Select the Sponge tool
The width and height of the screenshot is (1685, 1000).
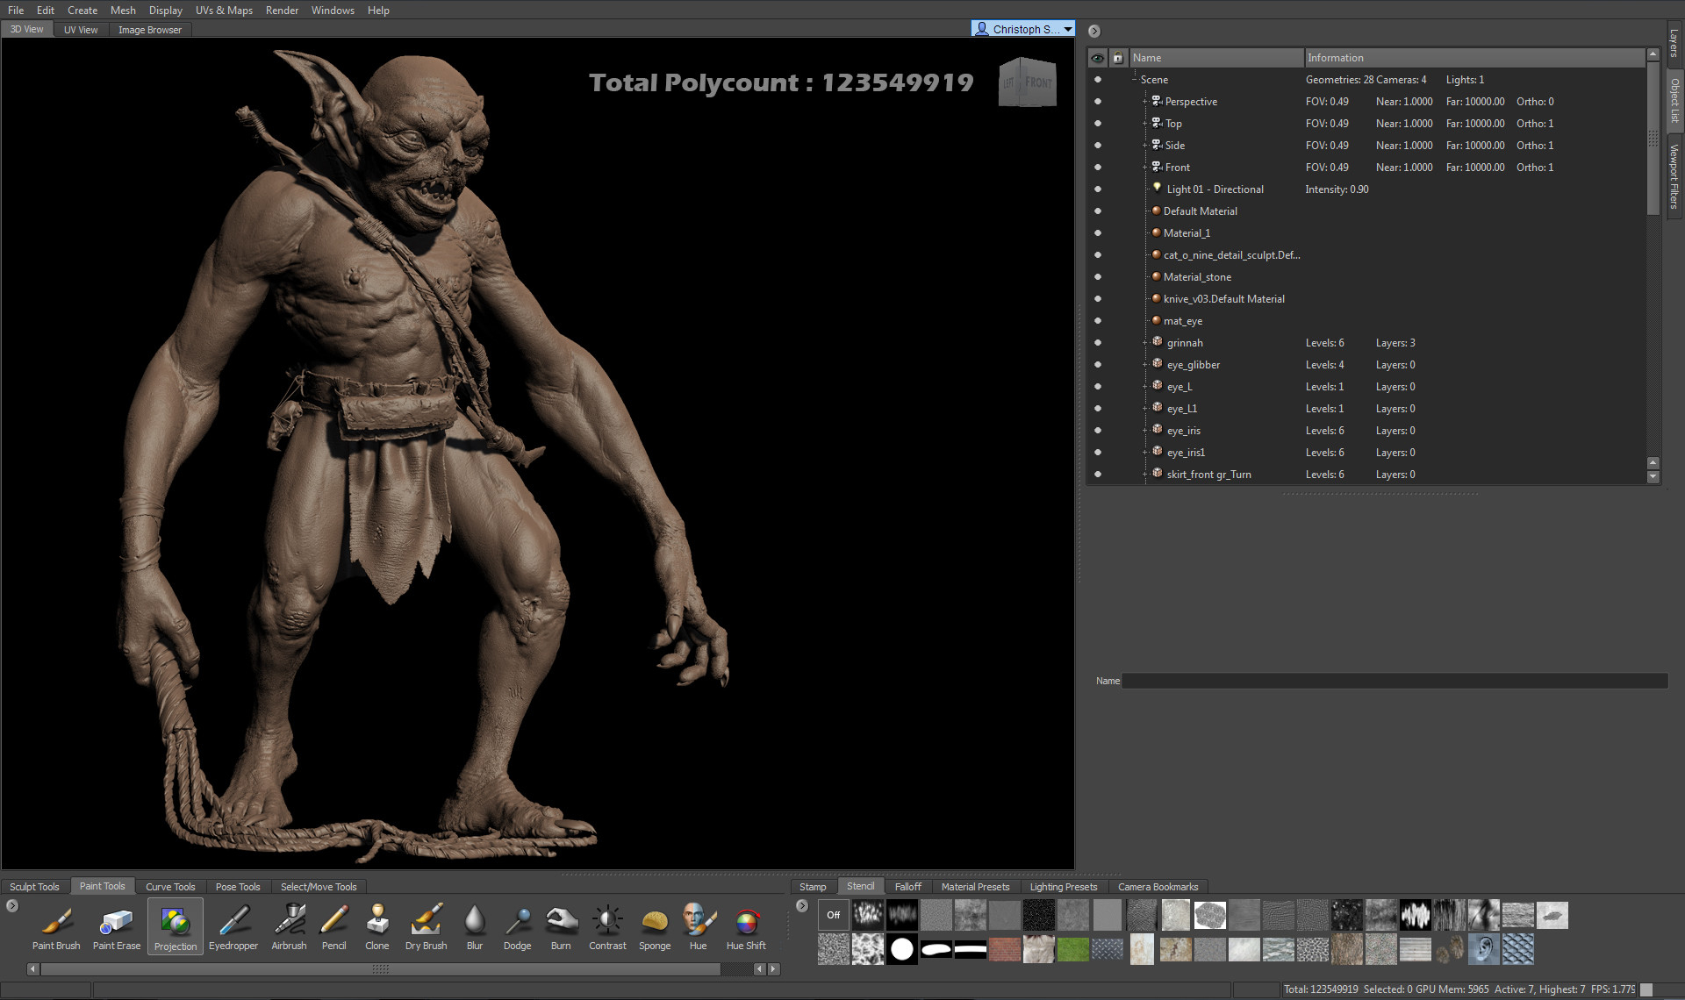point(655,928)
